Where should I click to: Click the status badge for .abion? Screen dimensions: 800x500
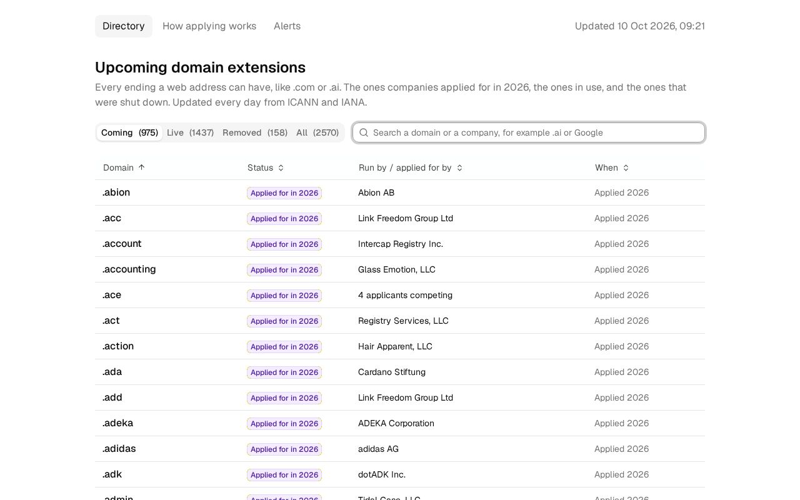(284, 193)
